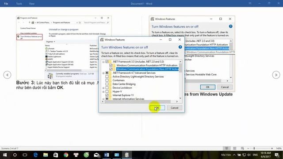Image resolution: width=283 pixels, height=159 pixels.
Task: Click Word zoom slider handle
Action: pyautogui.click(x=254, y=148)
